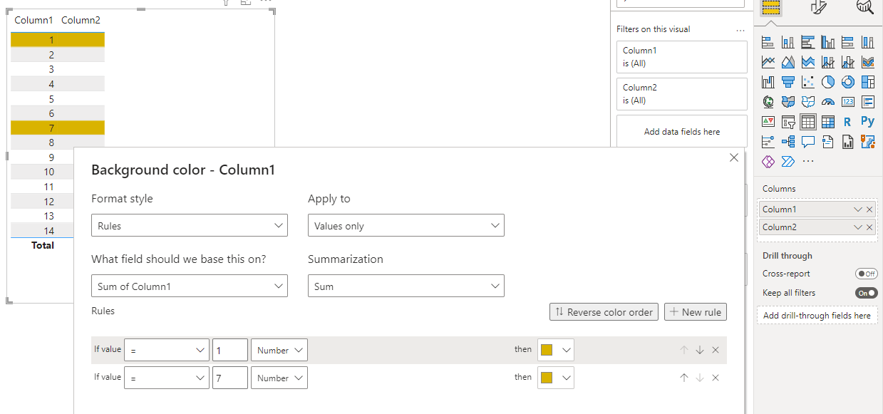Viewport: 883px width, 414px height.
Task: Get more visuals via the ellipsis
Action: tap(807, 162)
